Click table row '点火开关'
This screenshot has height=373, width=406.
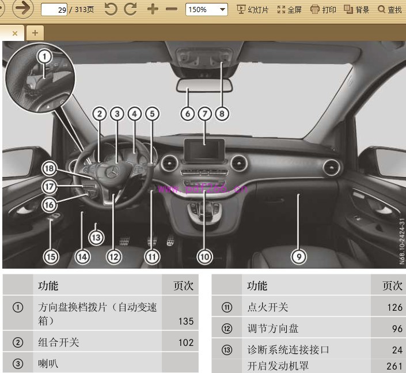pyautogui.click(x=309, y=307)
